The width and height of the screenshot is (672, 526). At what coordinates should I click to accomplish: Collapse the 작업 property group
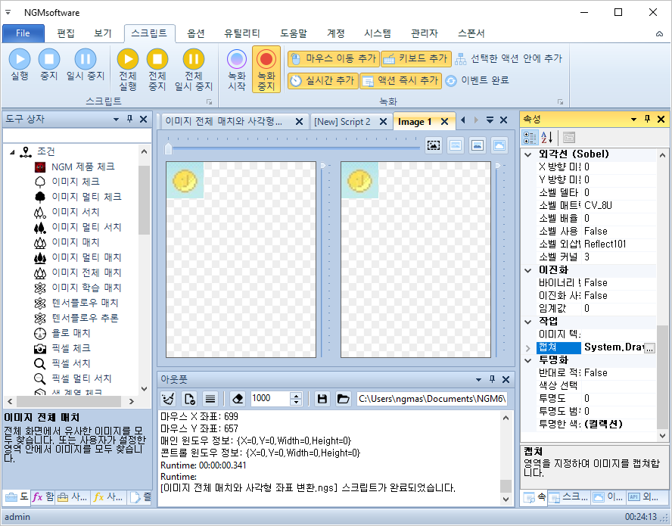(528, 321)
